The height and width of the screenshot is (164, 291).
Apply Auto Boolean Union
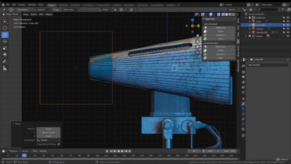[x=219, y=31]
